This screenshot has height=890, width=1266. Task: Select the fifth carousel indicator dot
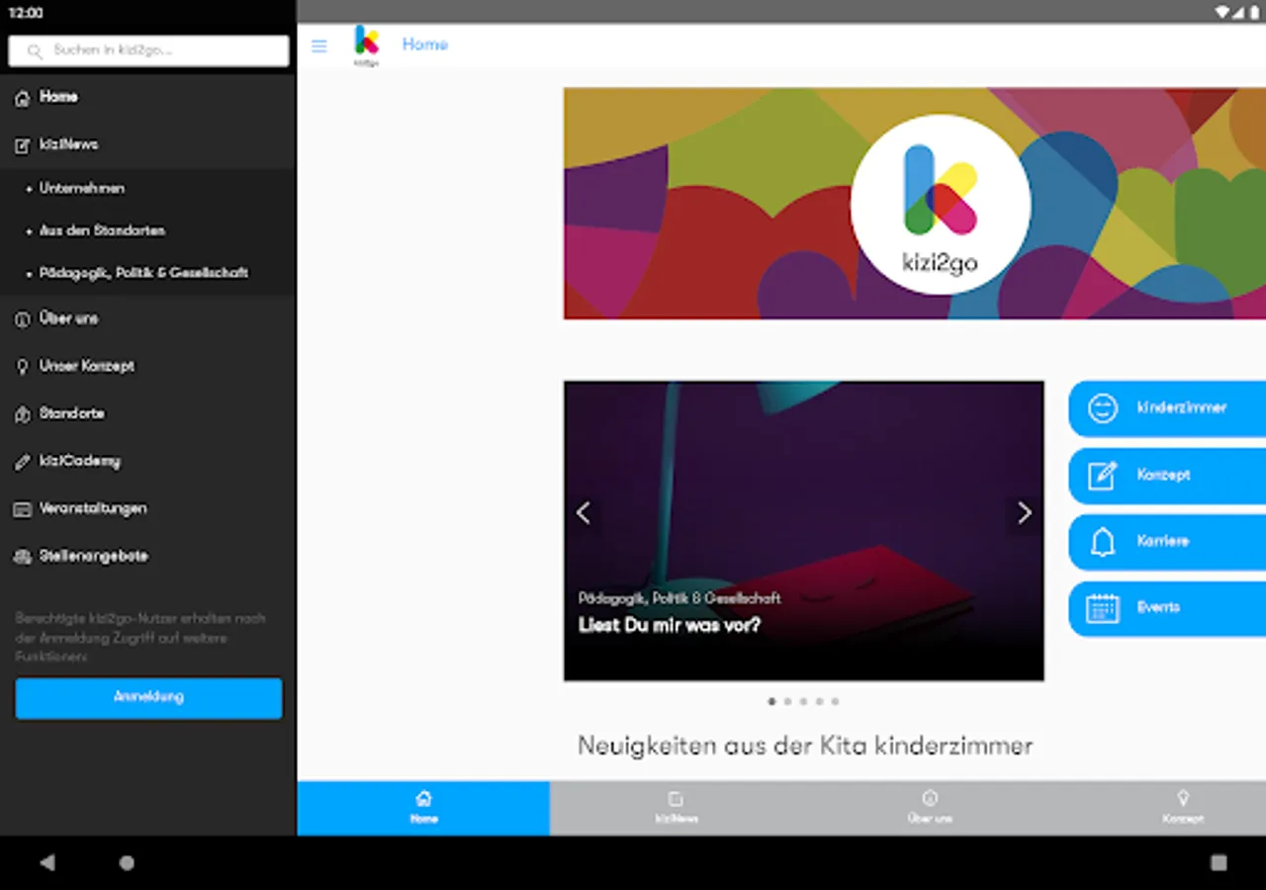point(835,701)
